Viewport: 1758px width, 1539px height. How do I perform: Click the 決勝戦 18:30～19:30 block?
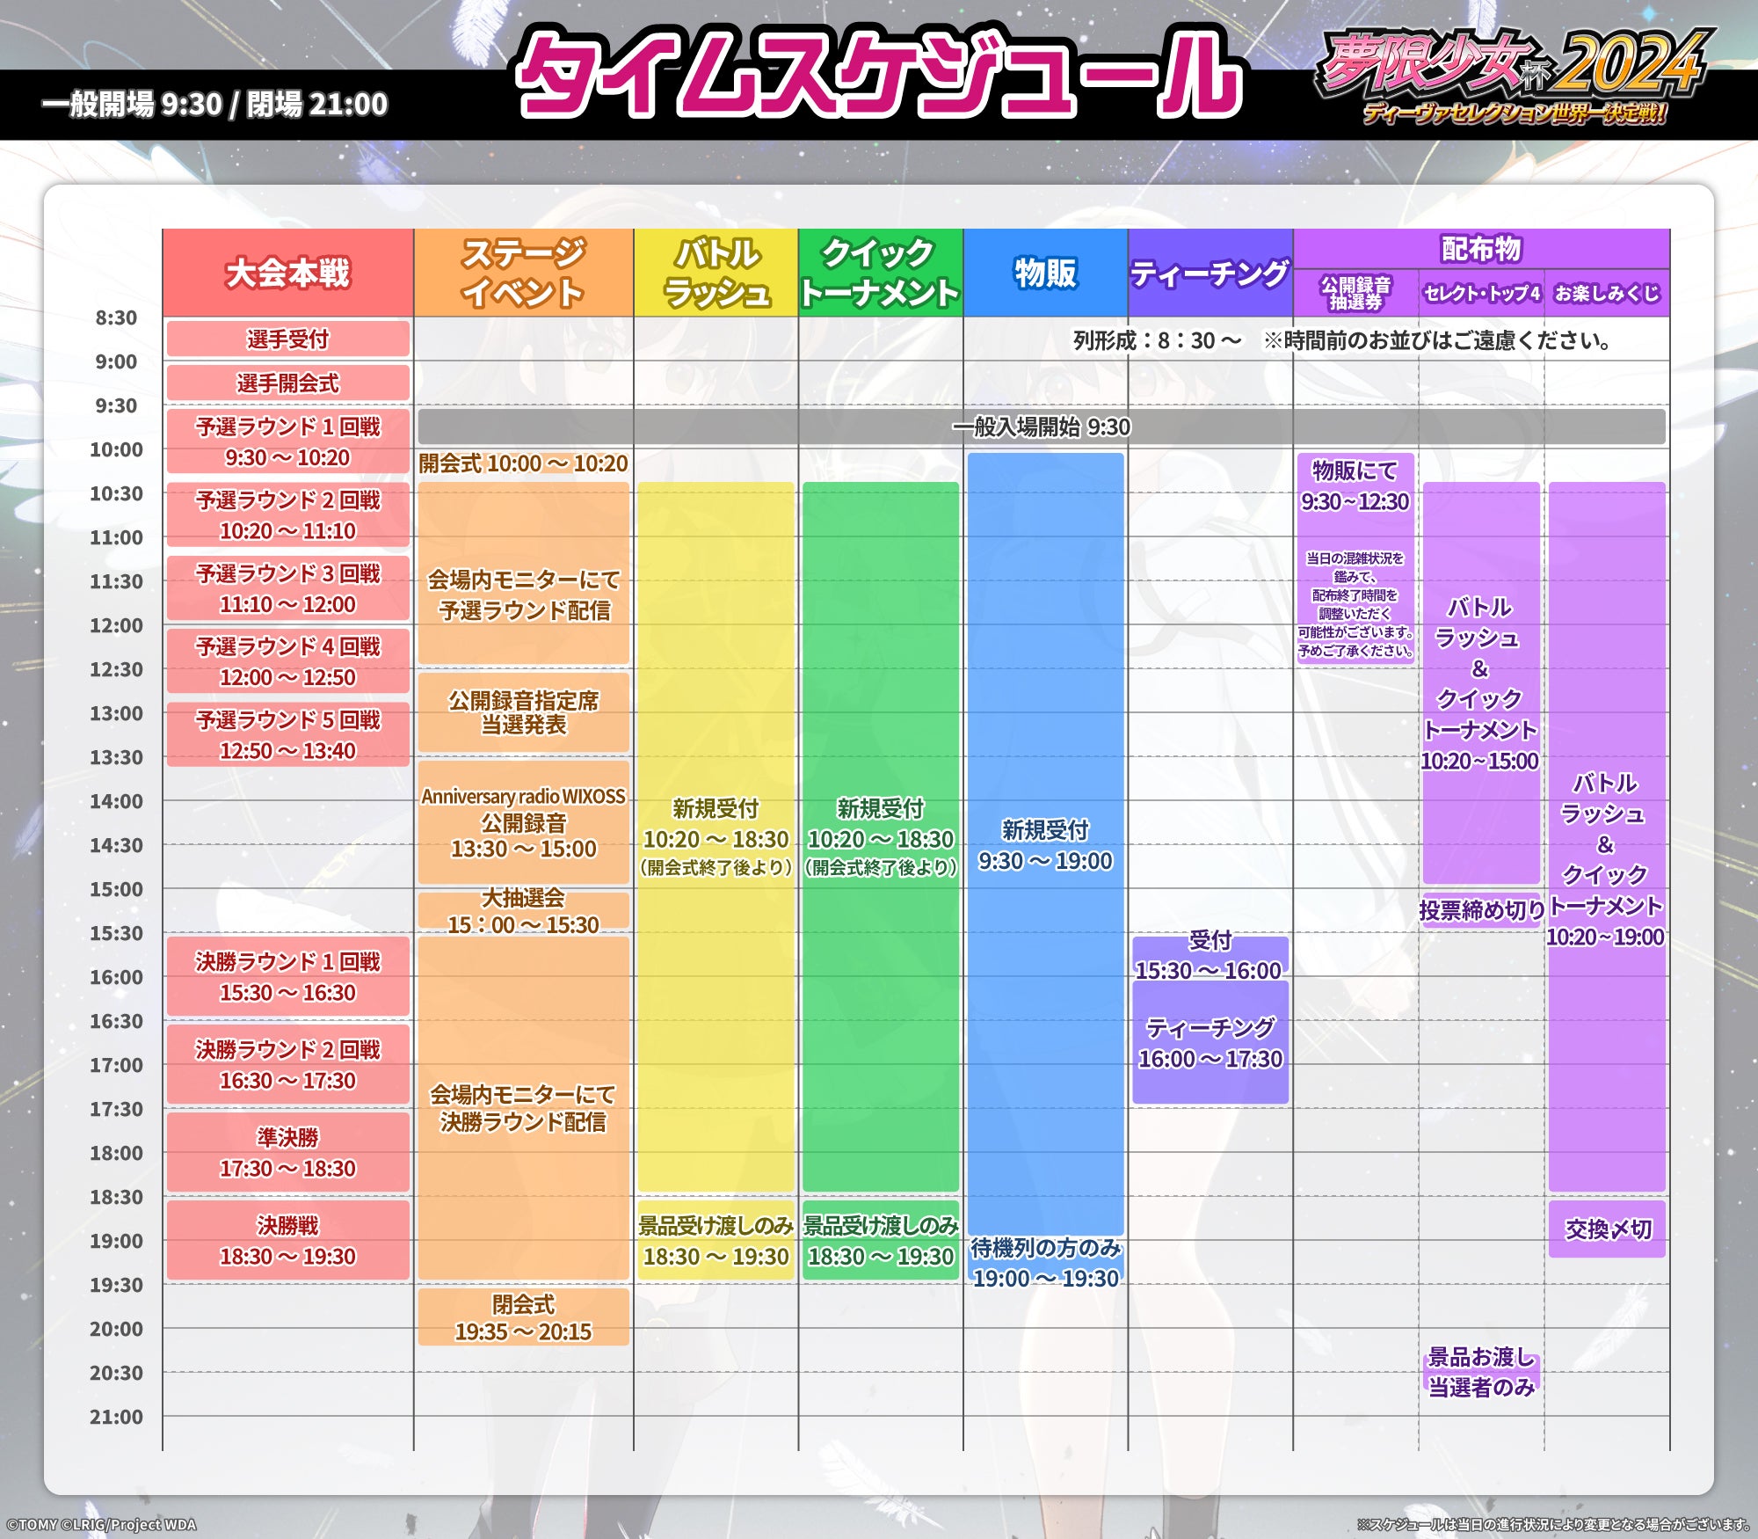pyautogui.click(x=287, y=1240)
